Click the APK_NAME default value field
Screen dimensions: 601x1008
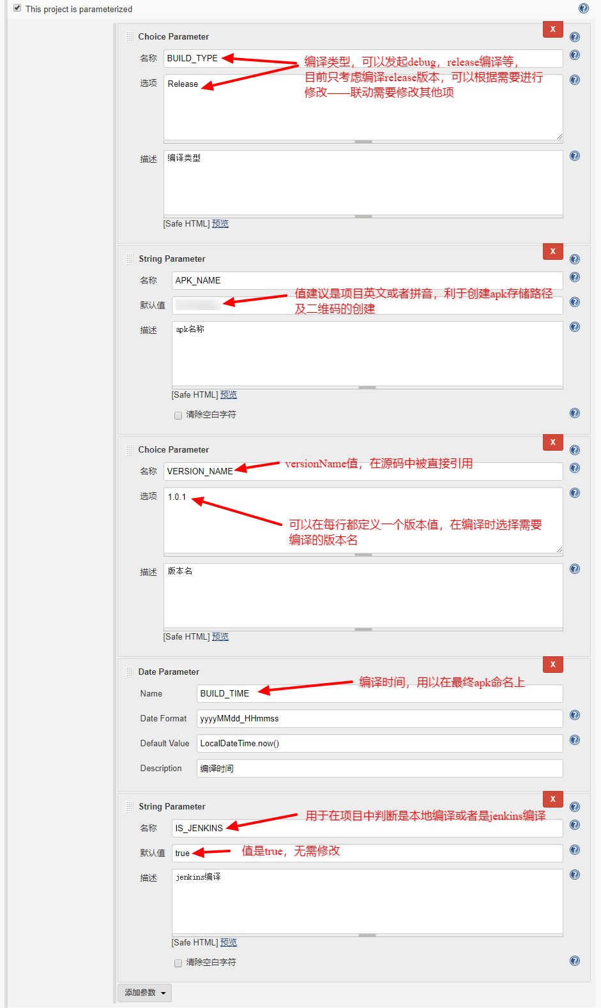pyautogui.click(x=367, y=305)
